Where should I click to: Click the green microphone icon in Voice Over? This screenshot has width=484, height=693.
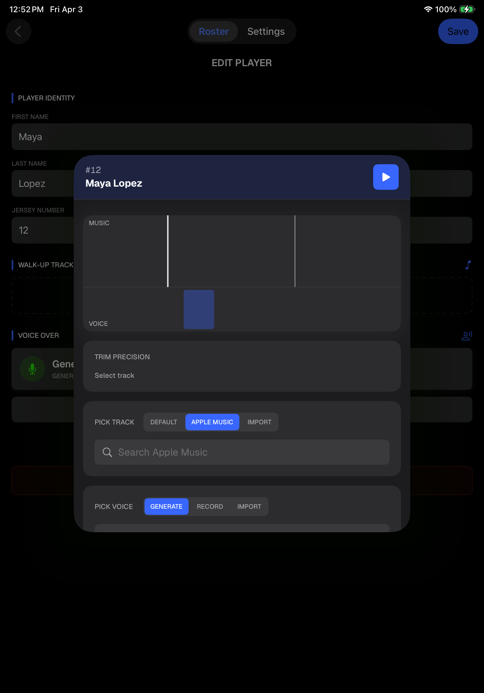point(32,369)
